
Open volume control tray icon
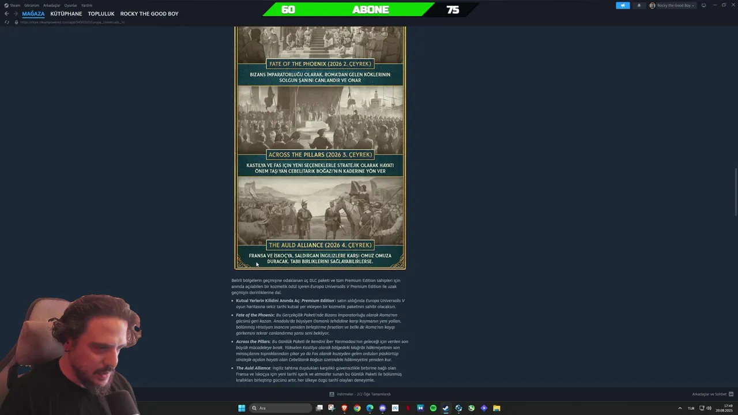(x=709, y=408)
